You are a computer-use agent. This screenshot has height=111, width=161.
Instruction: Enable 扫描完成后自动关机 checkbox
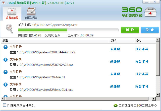[5, 105]
